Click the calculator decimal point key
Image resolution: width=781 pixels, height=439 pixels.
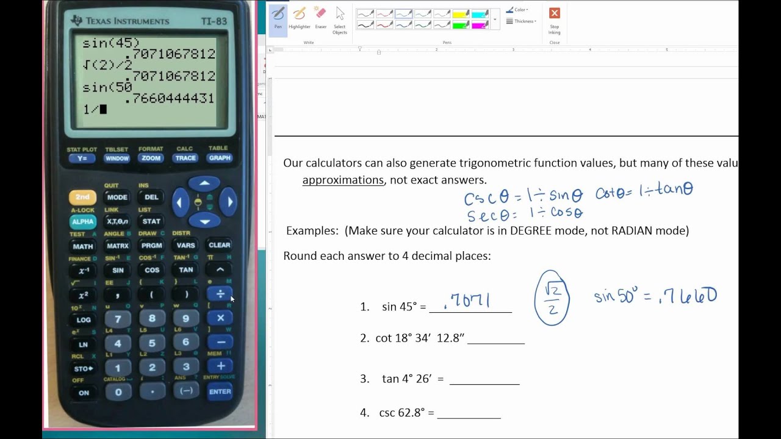point(153,391)
